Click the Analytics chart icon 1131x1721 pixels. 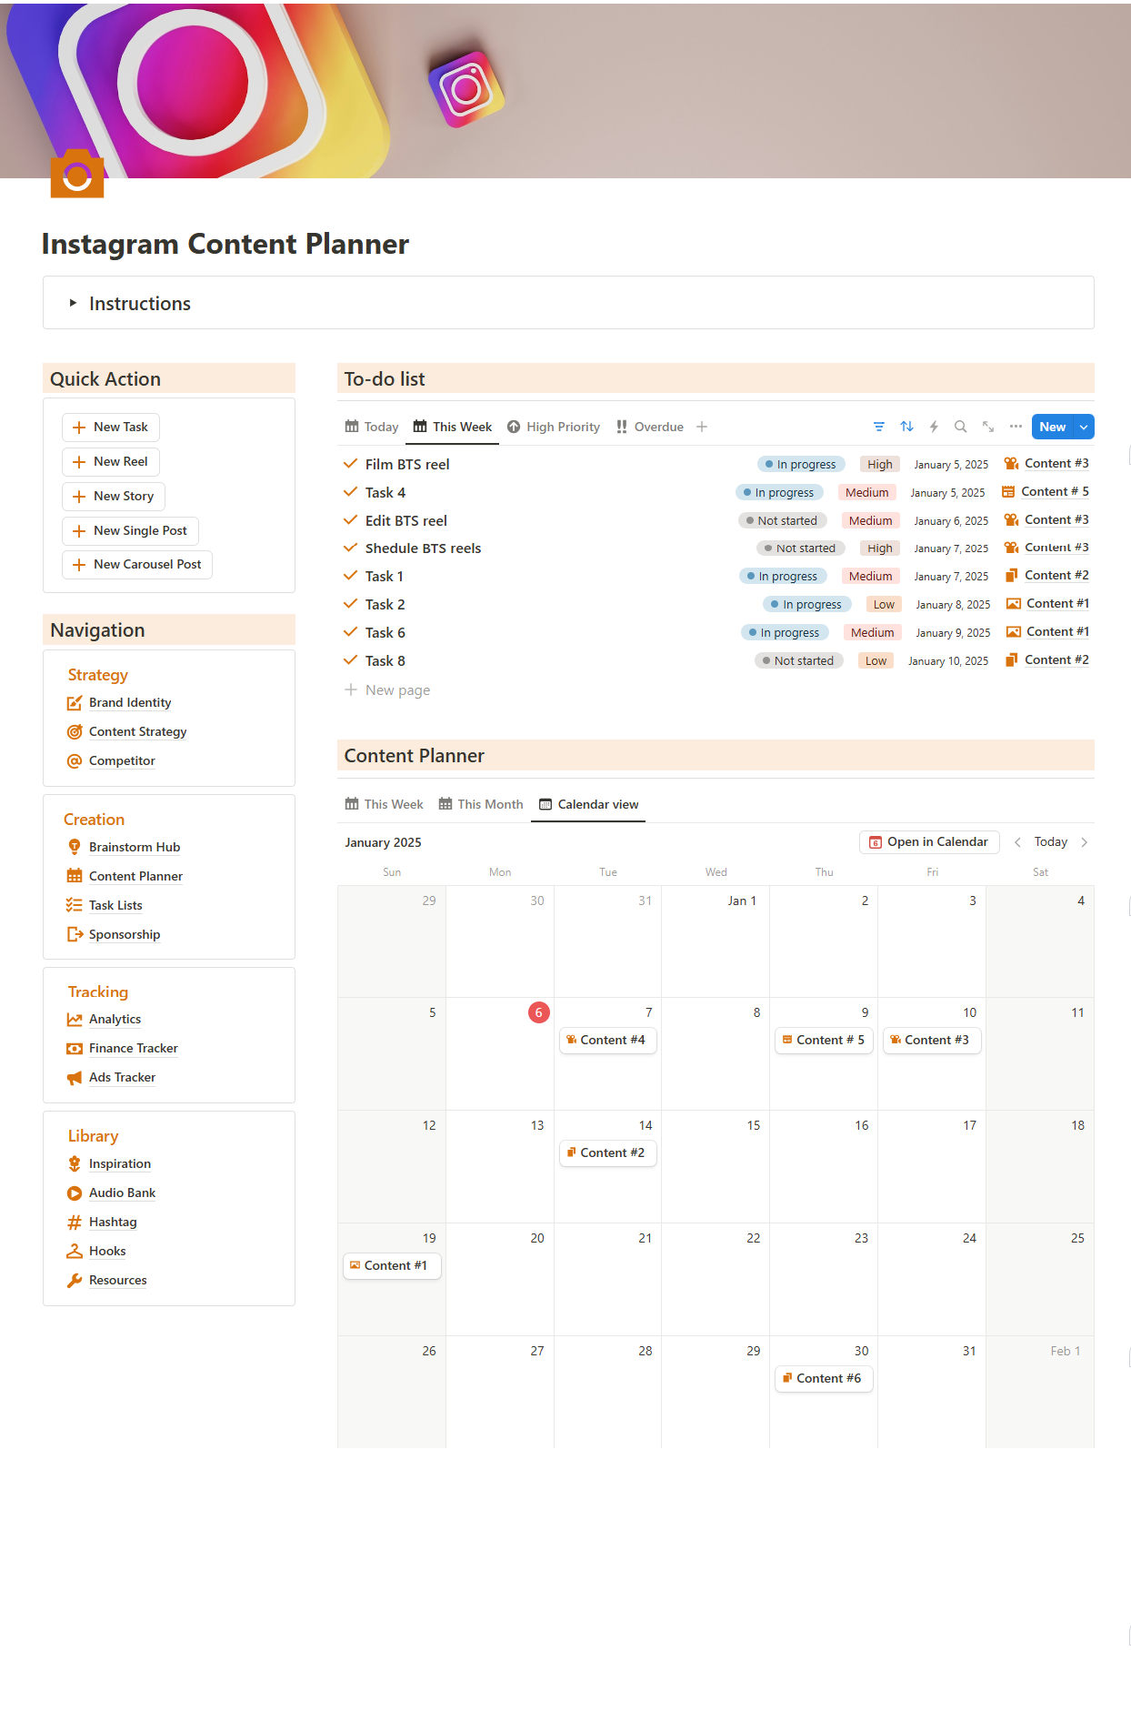[75, 1020]
